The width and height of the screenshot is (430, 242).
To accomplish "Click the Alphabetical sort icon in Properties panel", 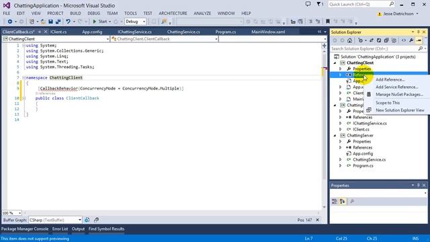I will [x=342, y=202].
